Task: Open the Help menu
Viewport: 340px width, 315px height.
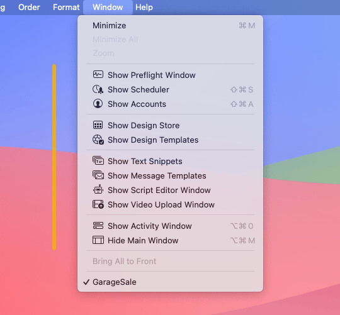Action: pyautogui.click(x=144, y=8)
